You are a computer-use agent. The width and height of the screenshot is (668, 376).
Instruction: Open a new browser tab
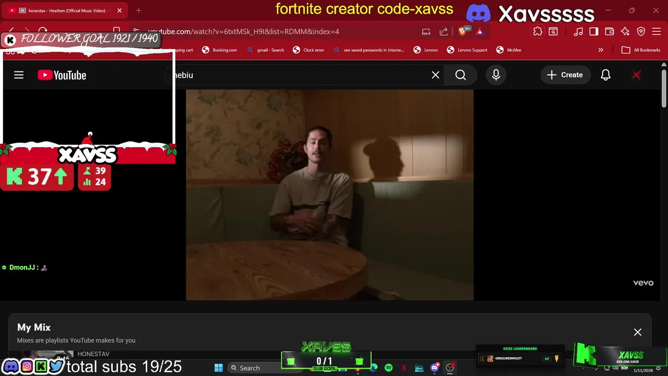click(x=139, y=10)
